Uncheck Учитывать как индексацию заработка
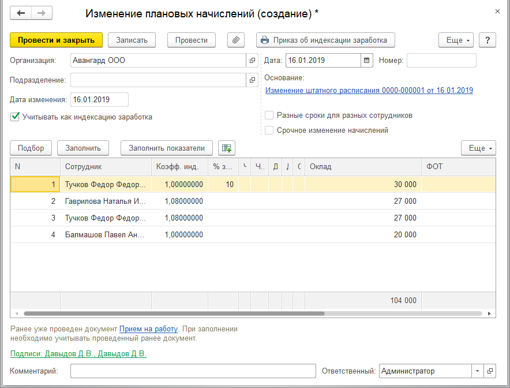Image resolution: width=510 pixels, height=388 pixels. (x=15, y=117)
